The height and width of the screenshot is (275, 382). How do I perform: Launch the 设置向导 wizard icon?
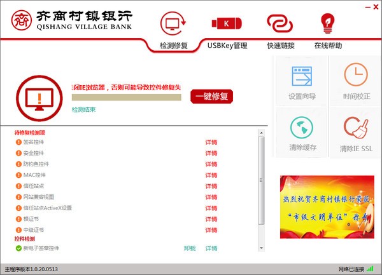click(x=302, y=76)
